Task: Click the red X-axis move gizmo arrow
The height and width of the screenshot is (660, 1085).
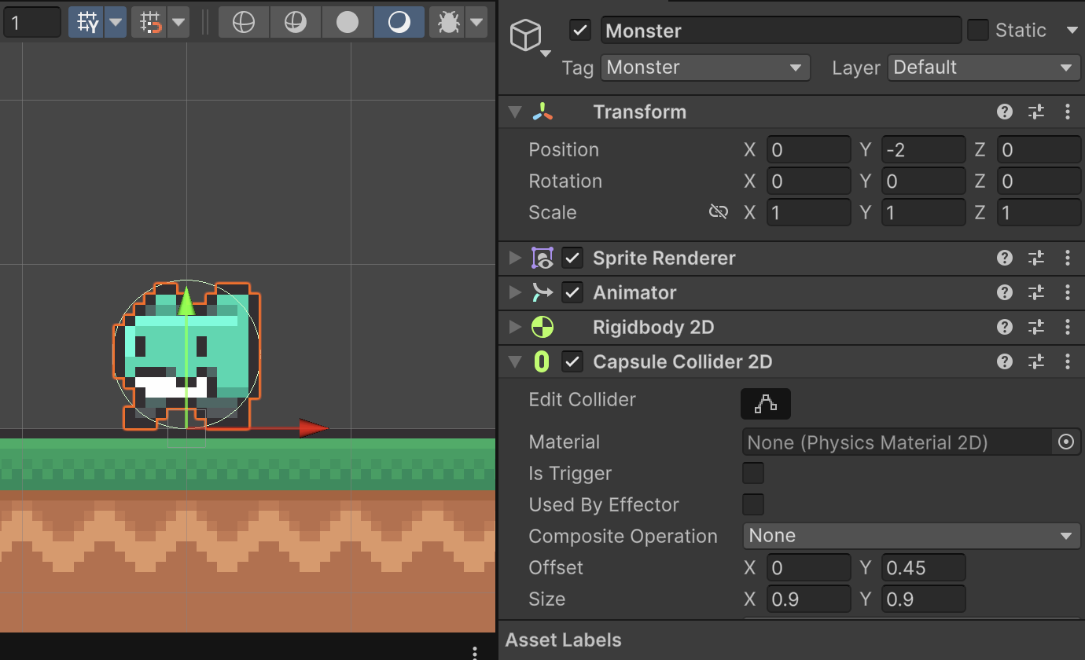Action: (314, 428)
